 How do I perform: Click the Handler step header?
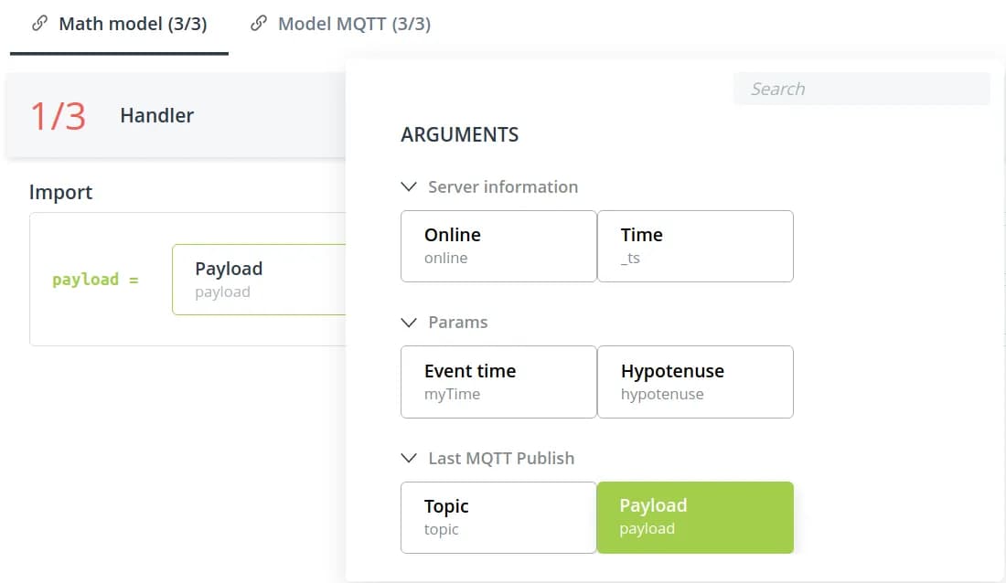[156, 116]
